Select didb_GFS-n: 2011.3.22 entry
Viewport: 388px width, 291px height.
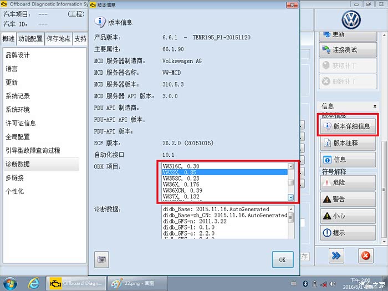tap(224, 221)
